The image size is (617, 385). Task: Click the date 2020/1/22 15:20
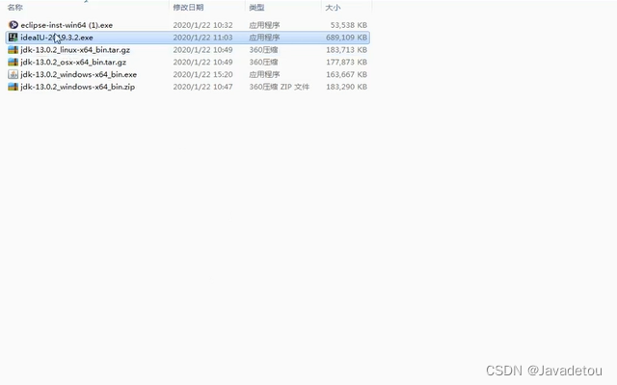[x=202, y=74]
